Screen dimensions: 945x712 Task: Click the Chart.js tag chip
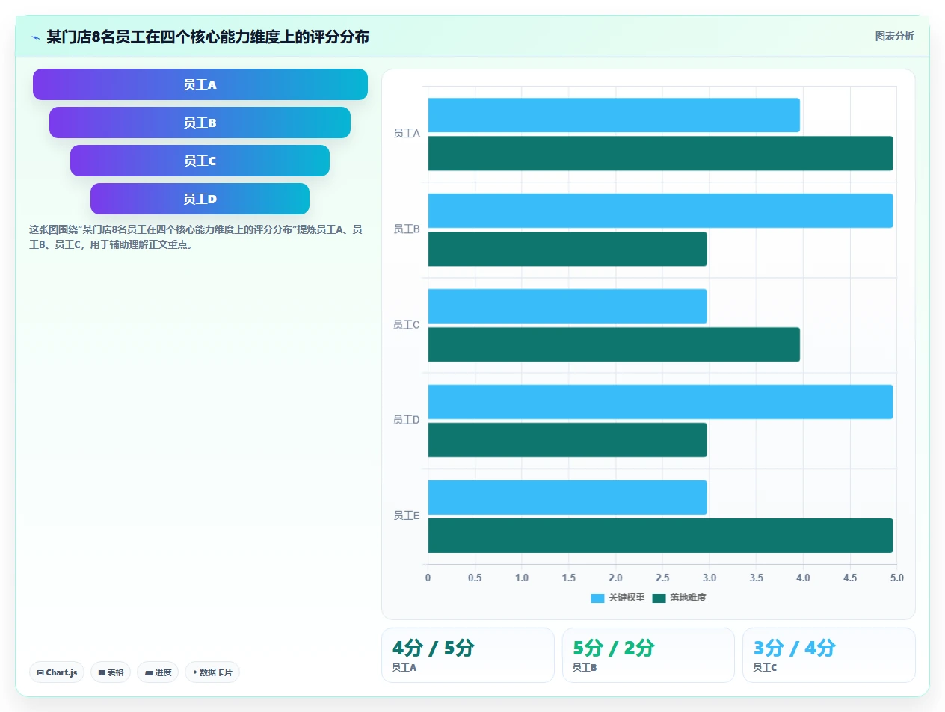click(x=57, y=672)
